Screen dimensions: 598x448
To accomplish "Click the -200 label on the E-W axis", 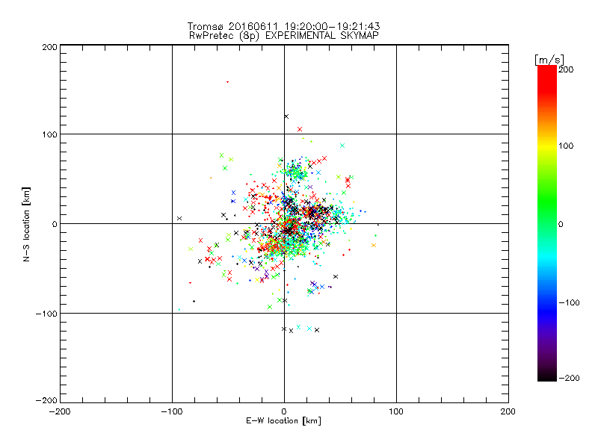I will tap(60, 411).
